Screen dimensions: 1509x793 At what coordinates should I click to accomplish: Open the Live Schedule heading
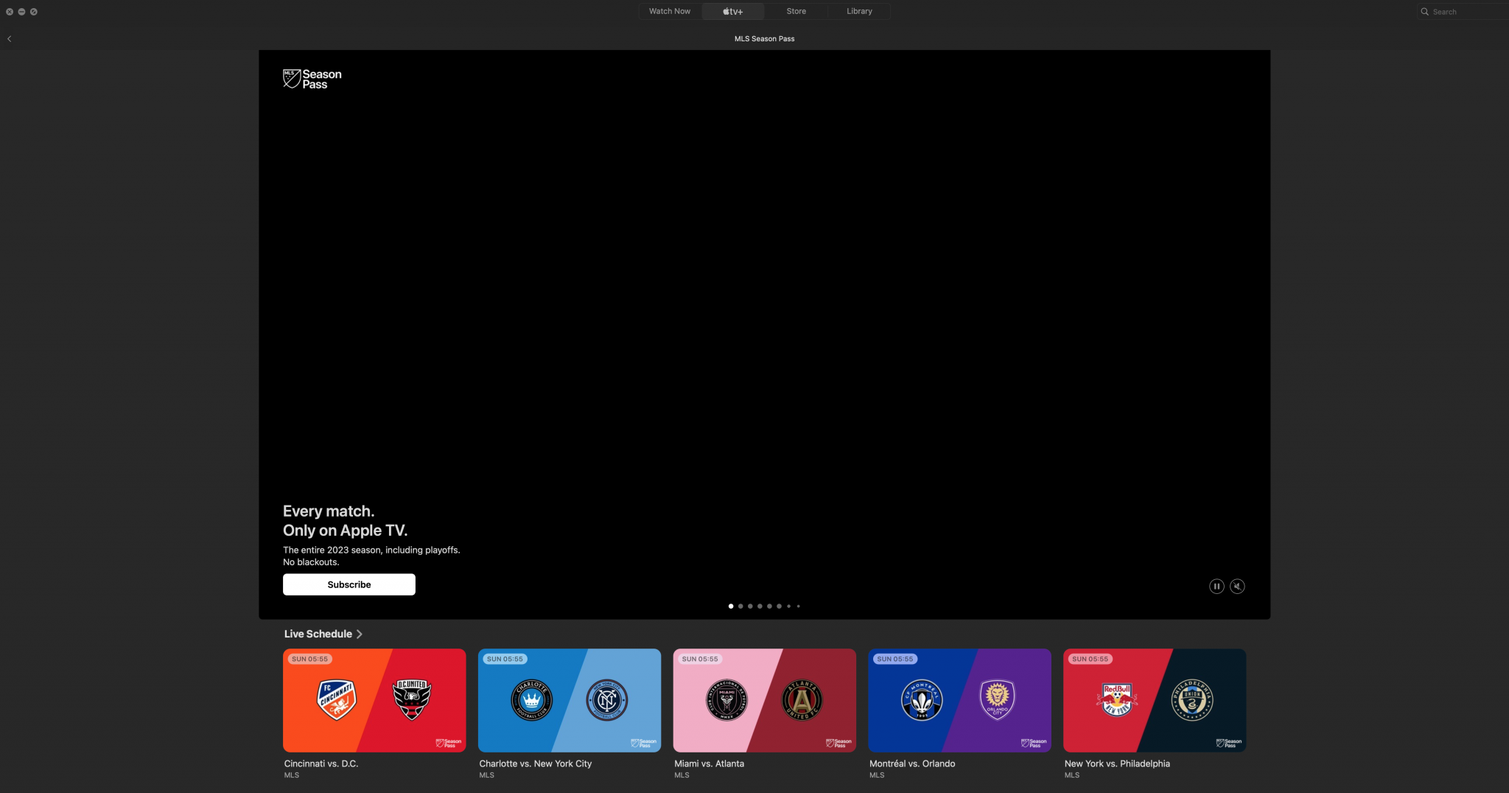point(318,634)
